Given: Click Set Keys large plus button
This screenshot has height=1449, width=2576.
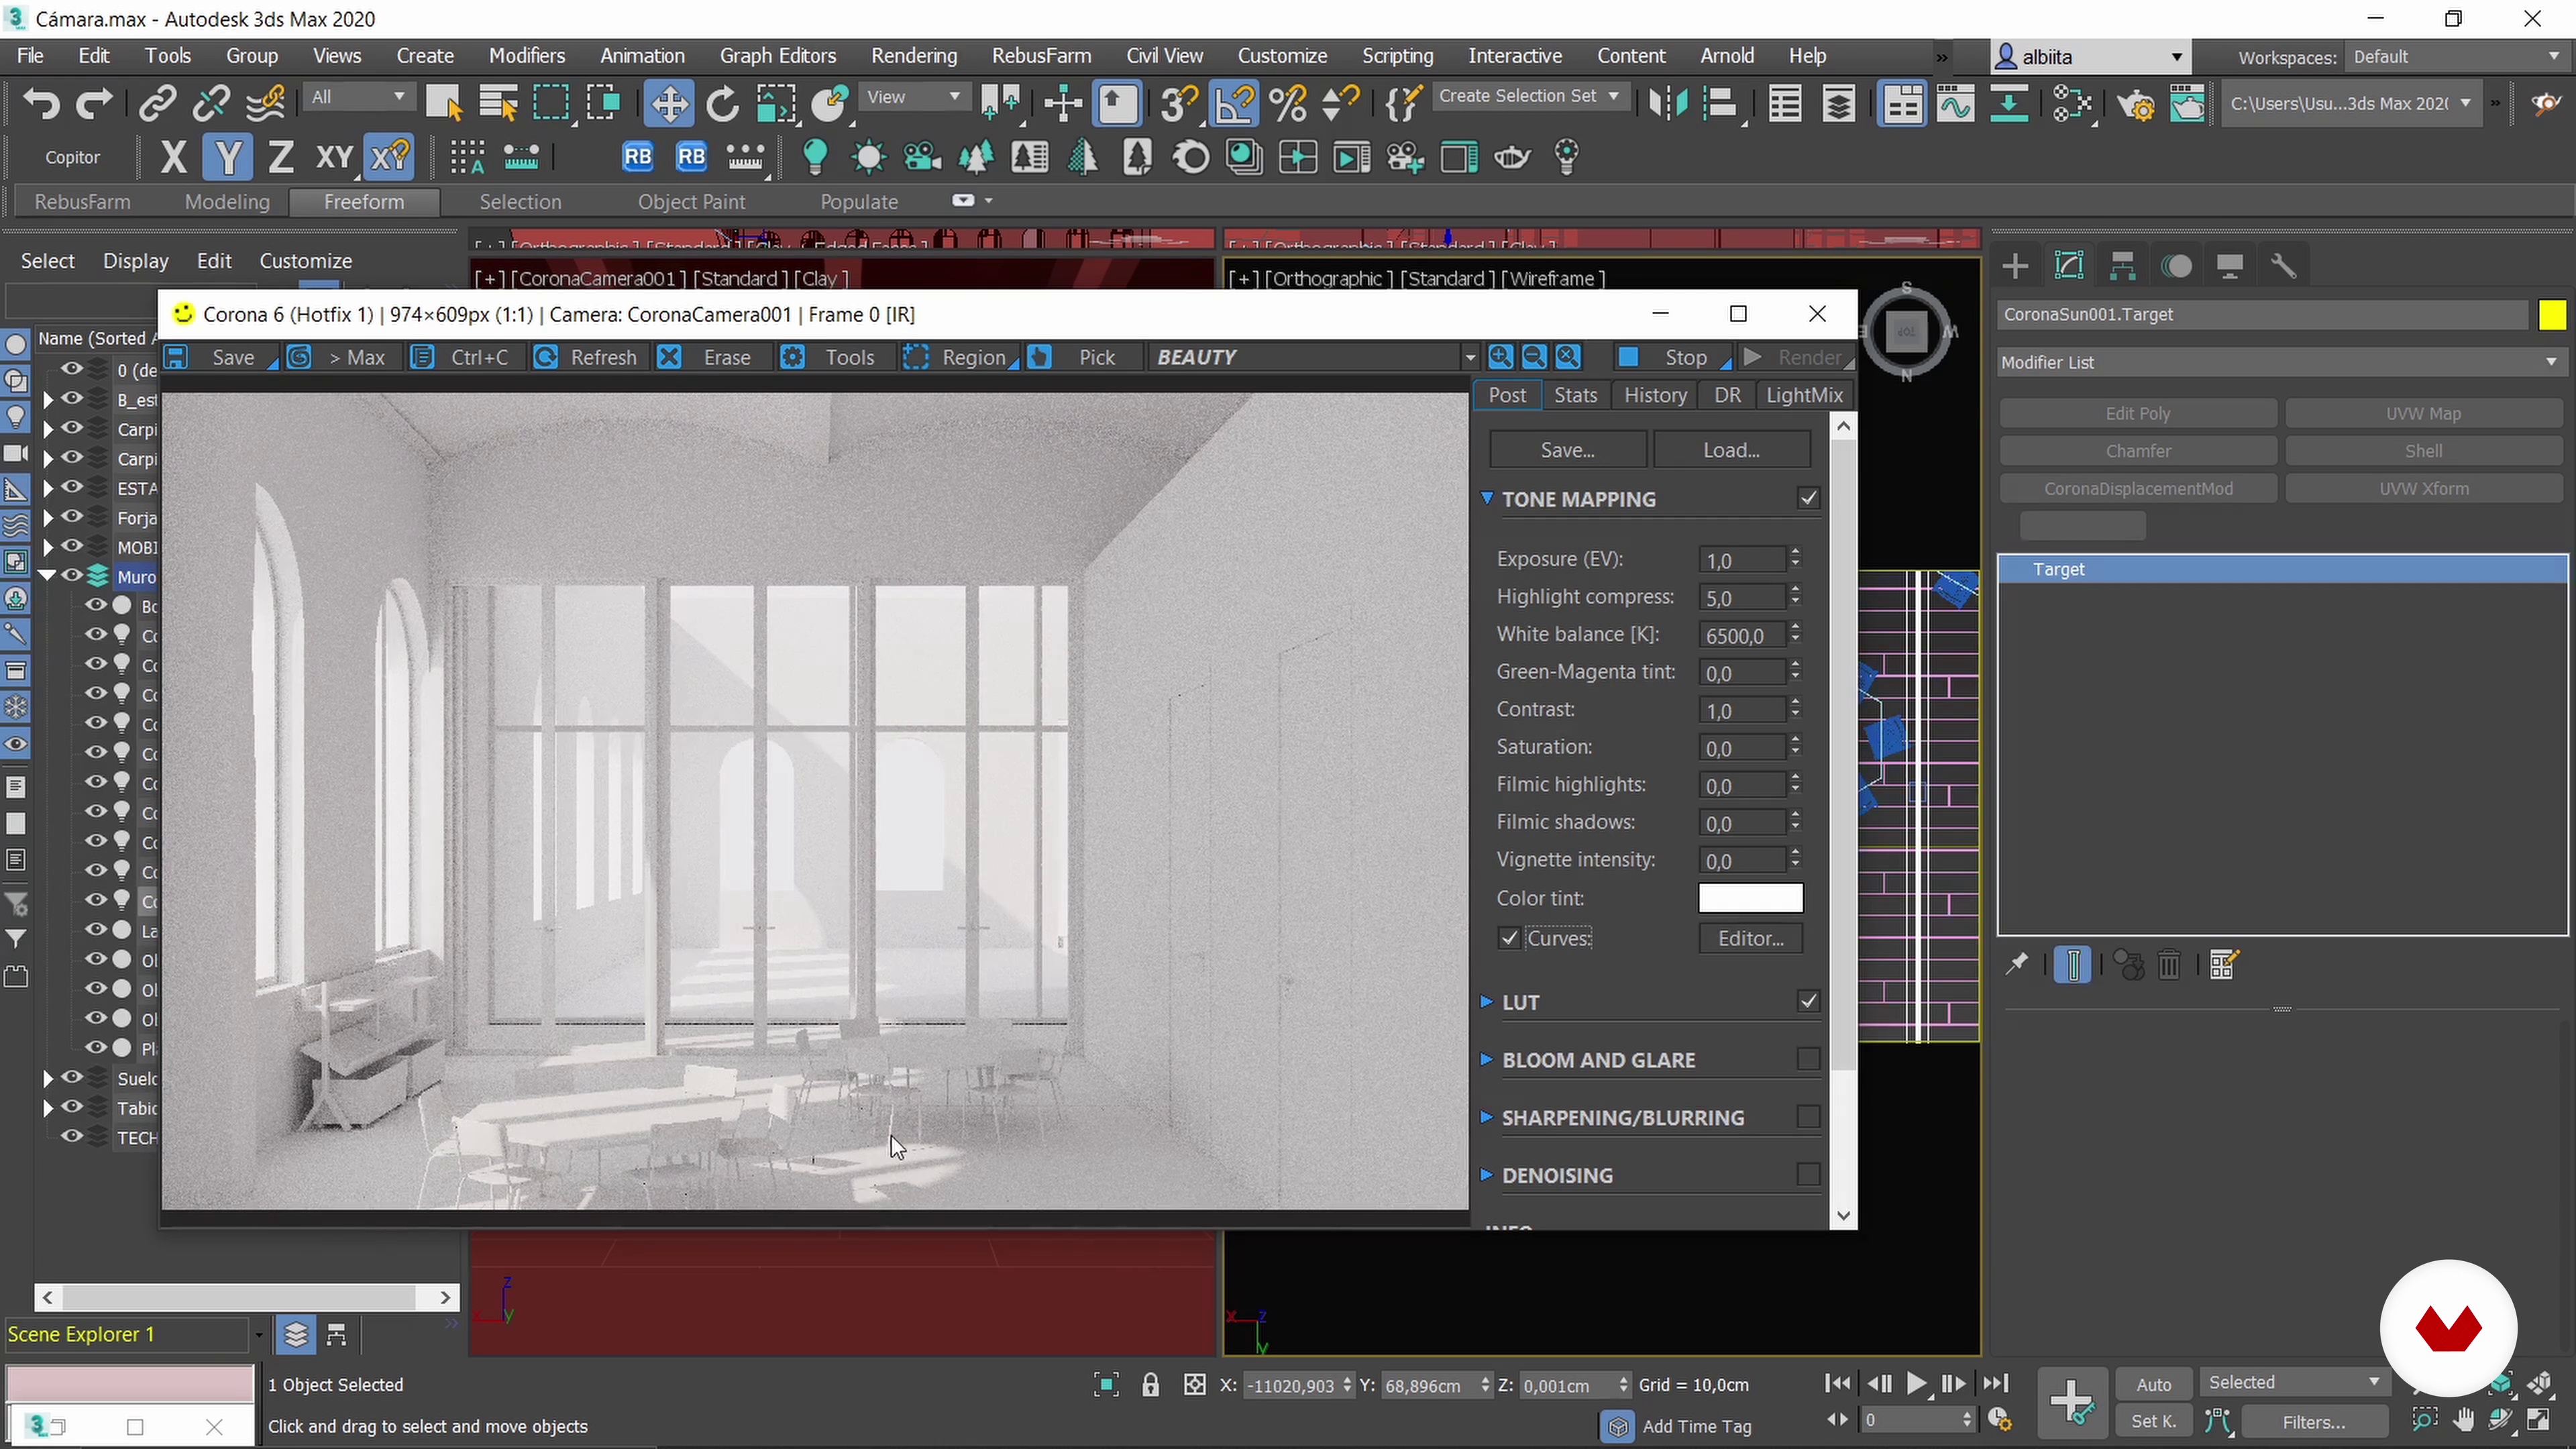Looking at the screenshot, I should [x=2072, y=1402].
